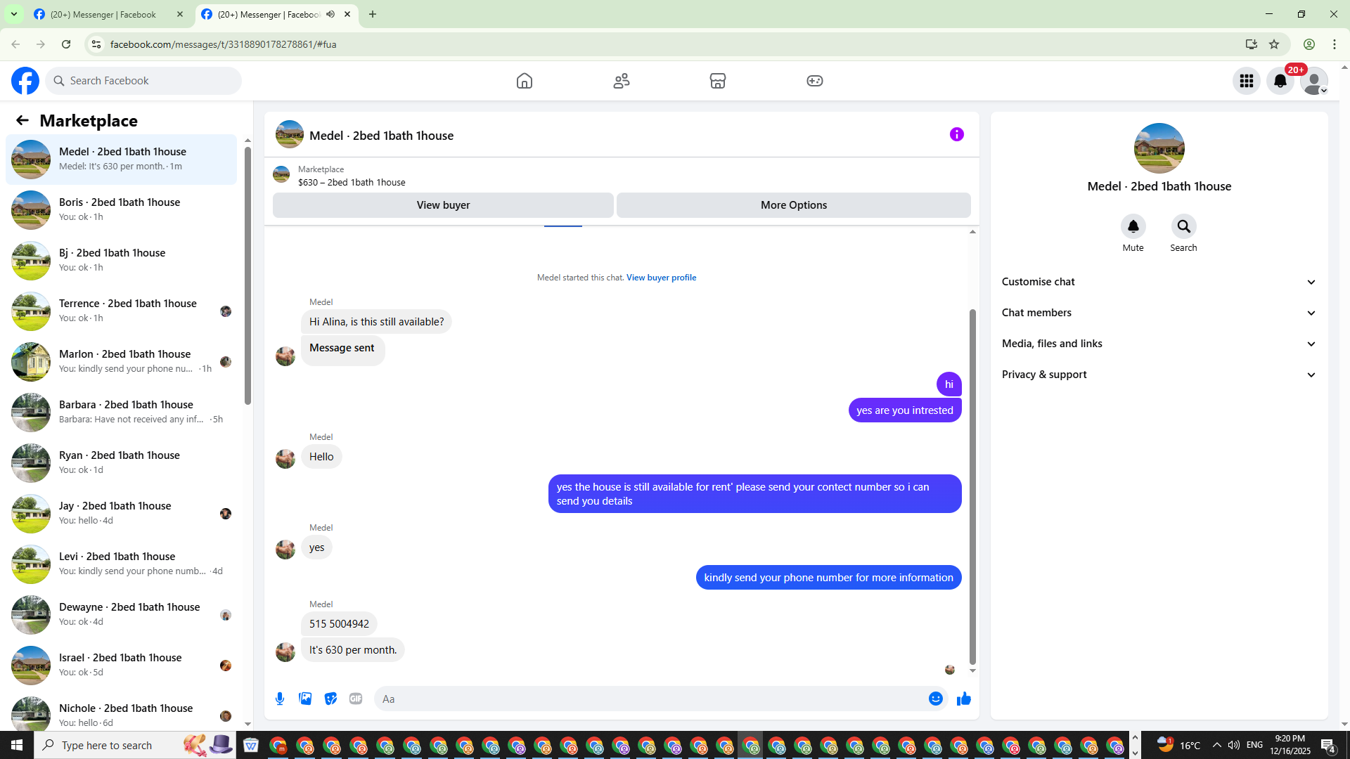Open chat with Jay
Image resolution: width=1350 pixels, height=759 pixels.
122,514
